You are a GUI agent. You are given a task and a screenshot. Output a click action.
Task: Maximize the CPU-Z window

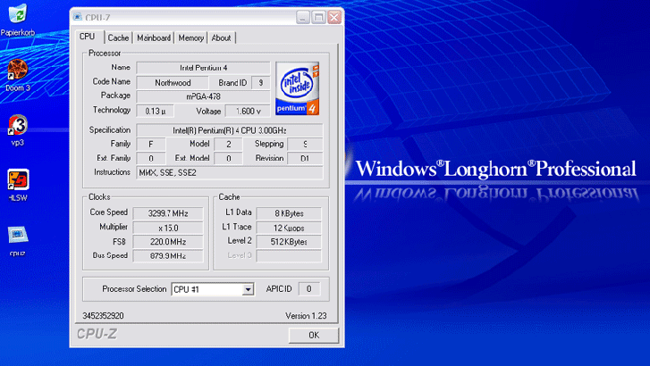(x=318, y=17)
